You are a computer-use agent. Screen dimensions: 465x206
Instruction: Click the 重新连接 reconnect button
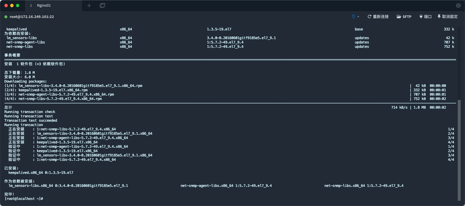(378, 17)
